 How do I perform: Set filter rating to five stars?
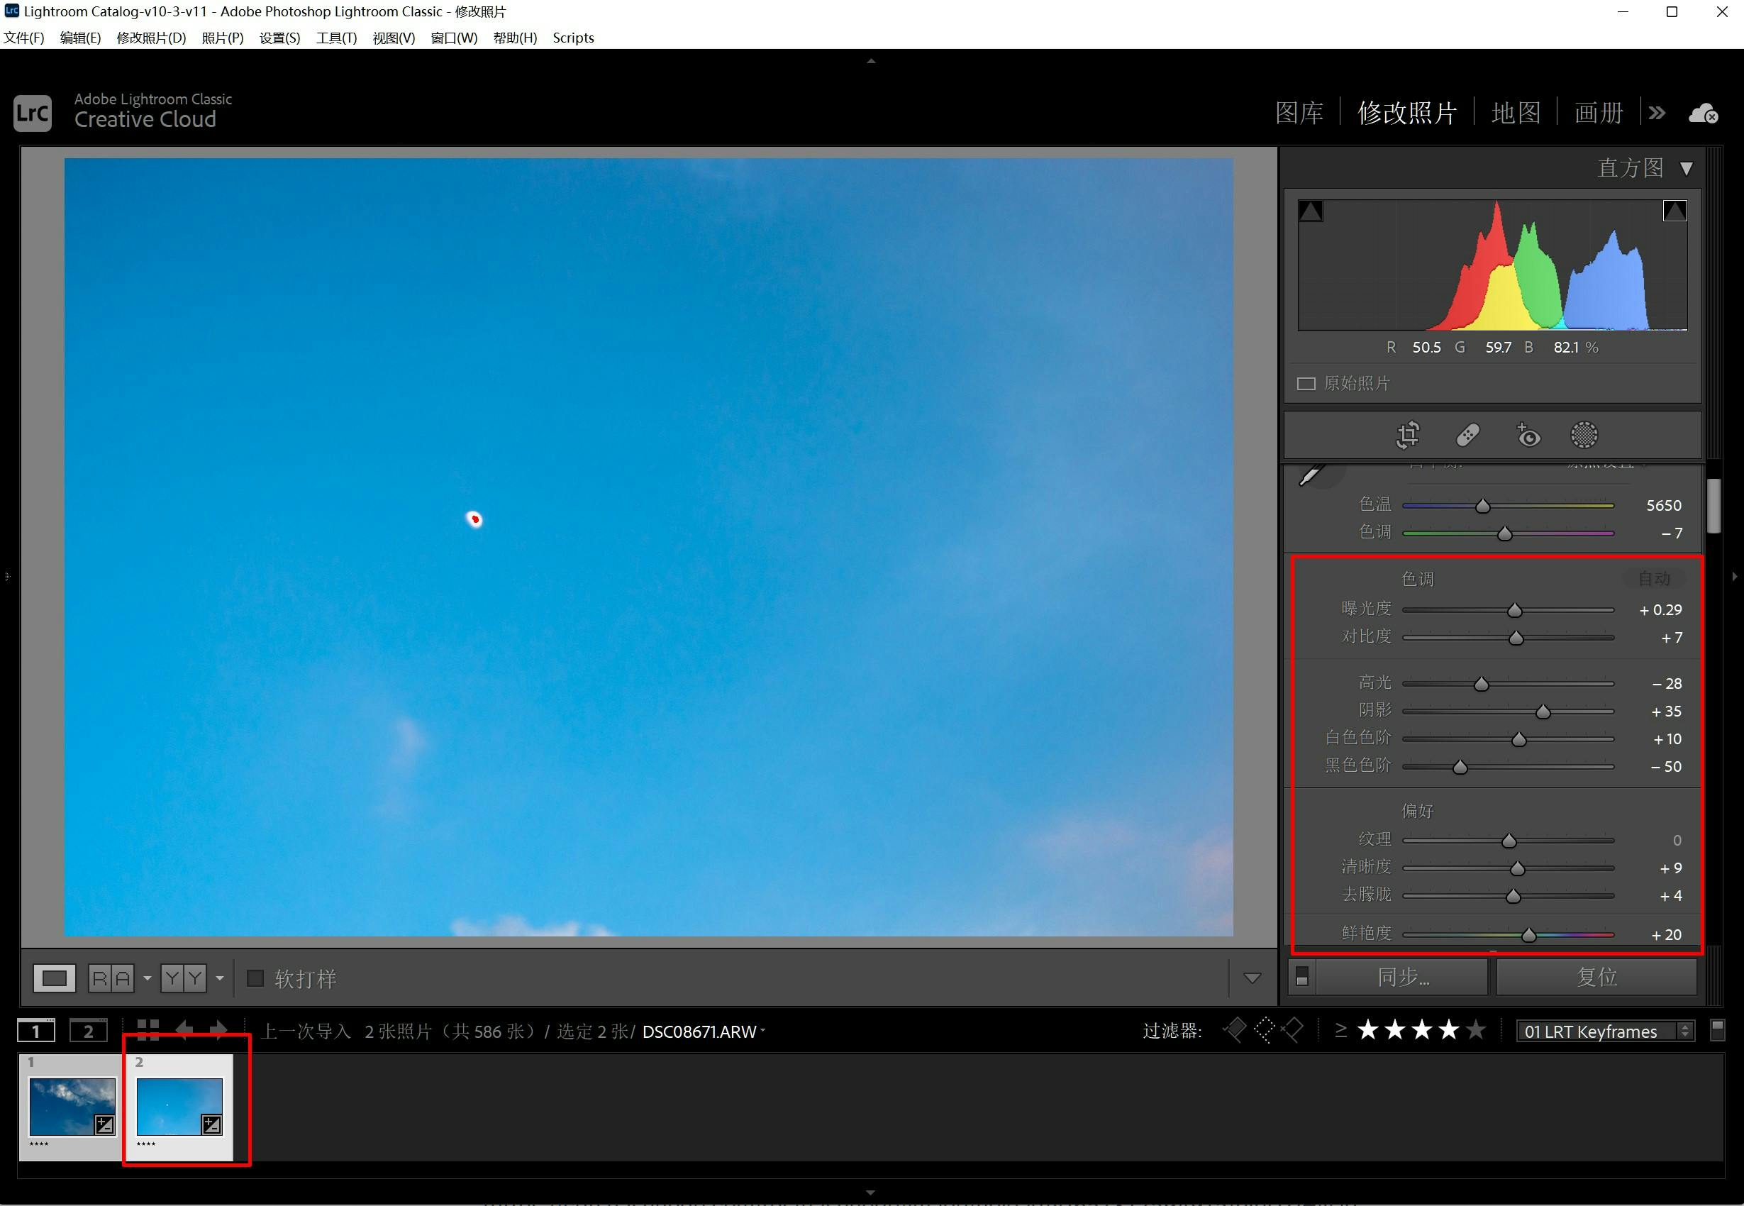pos(1476,1030)
